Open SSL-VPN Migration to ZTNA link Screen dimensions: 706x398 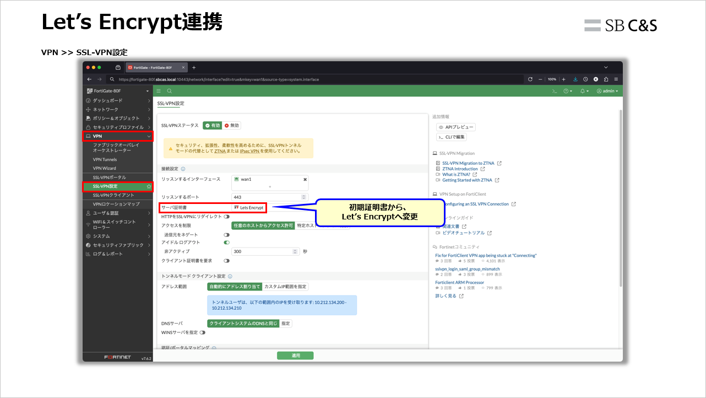pos(468,163)
